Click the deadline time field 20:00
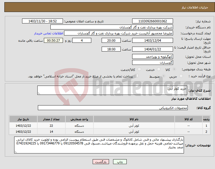 (x=111, y=40)
